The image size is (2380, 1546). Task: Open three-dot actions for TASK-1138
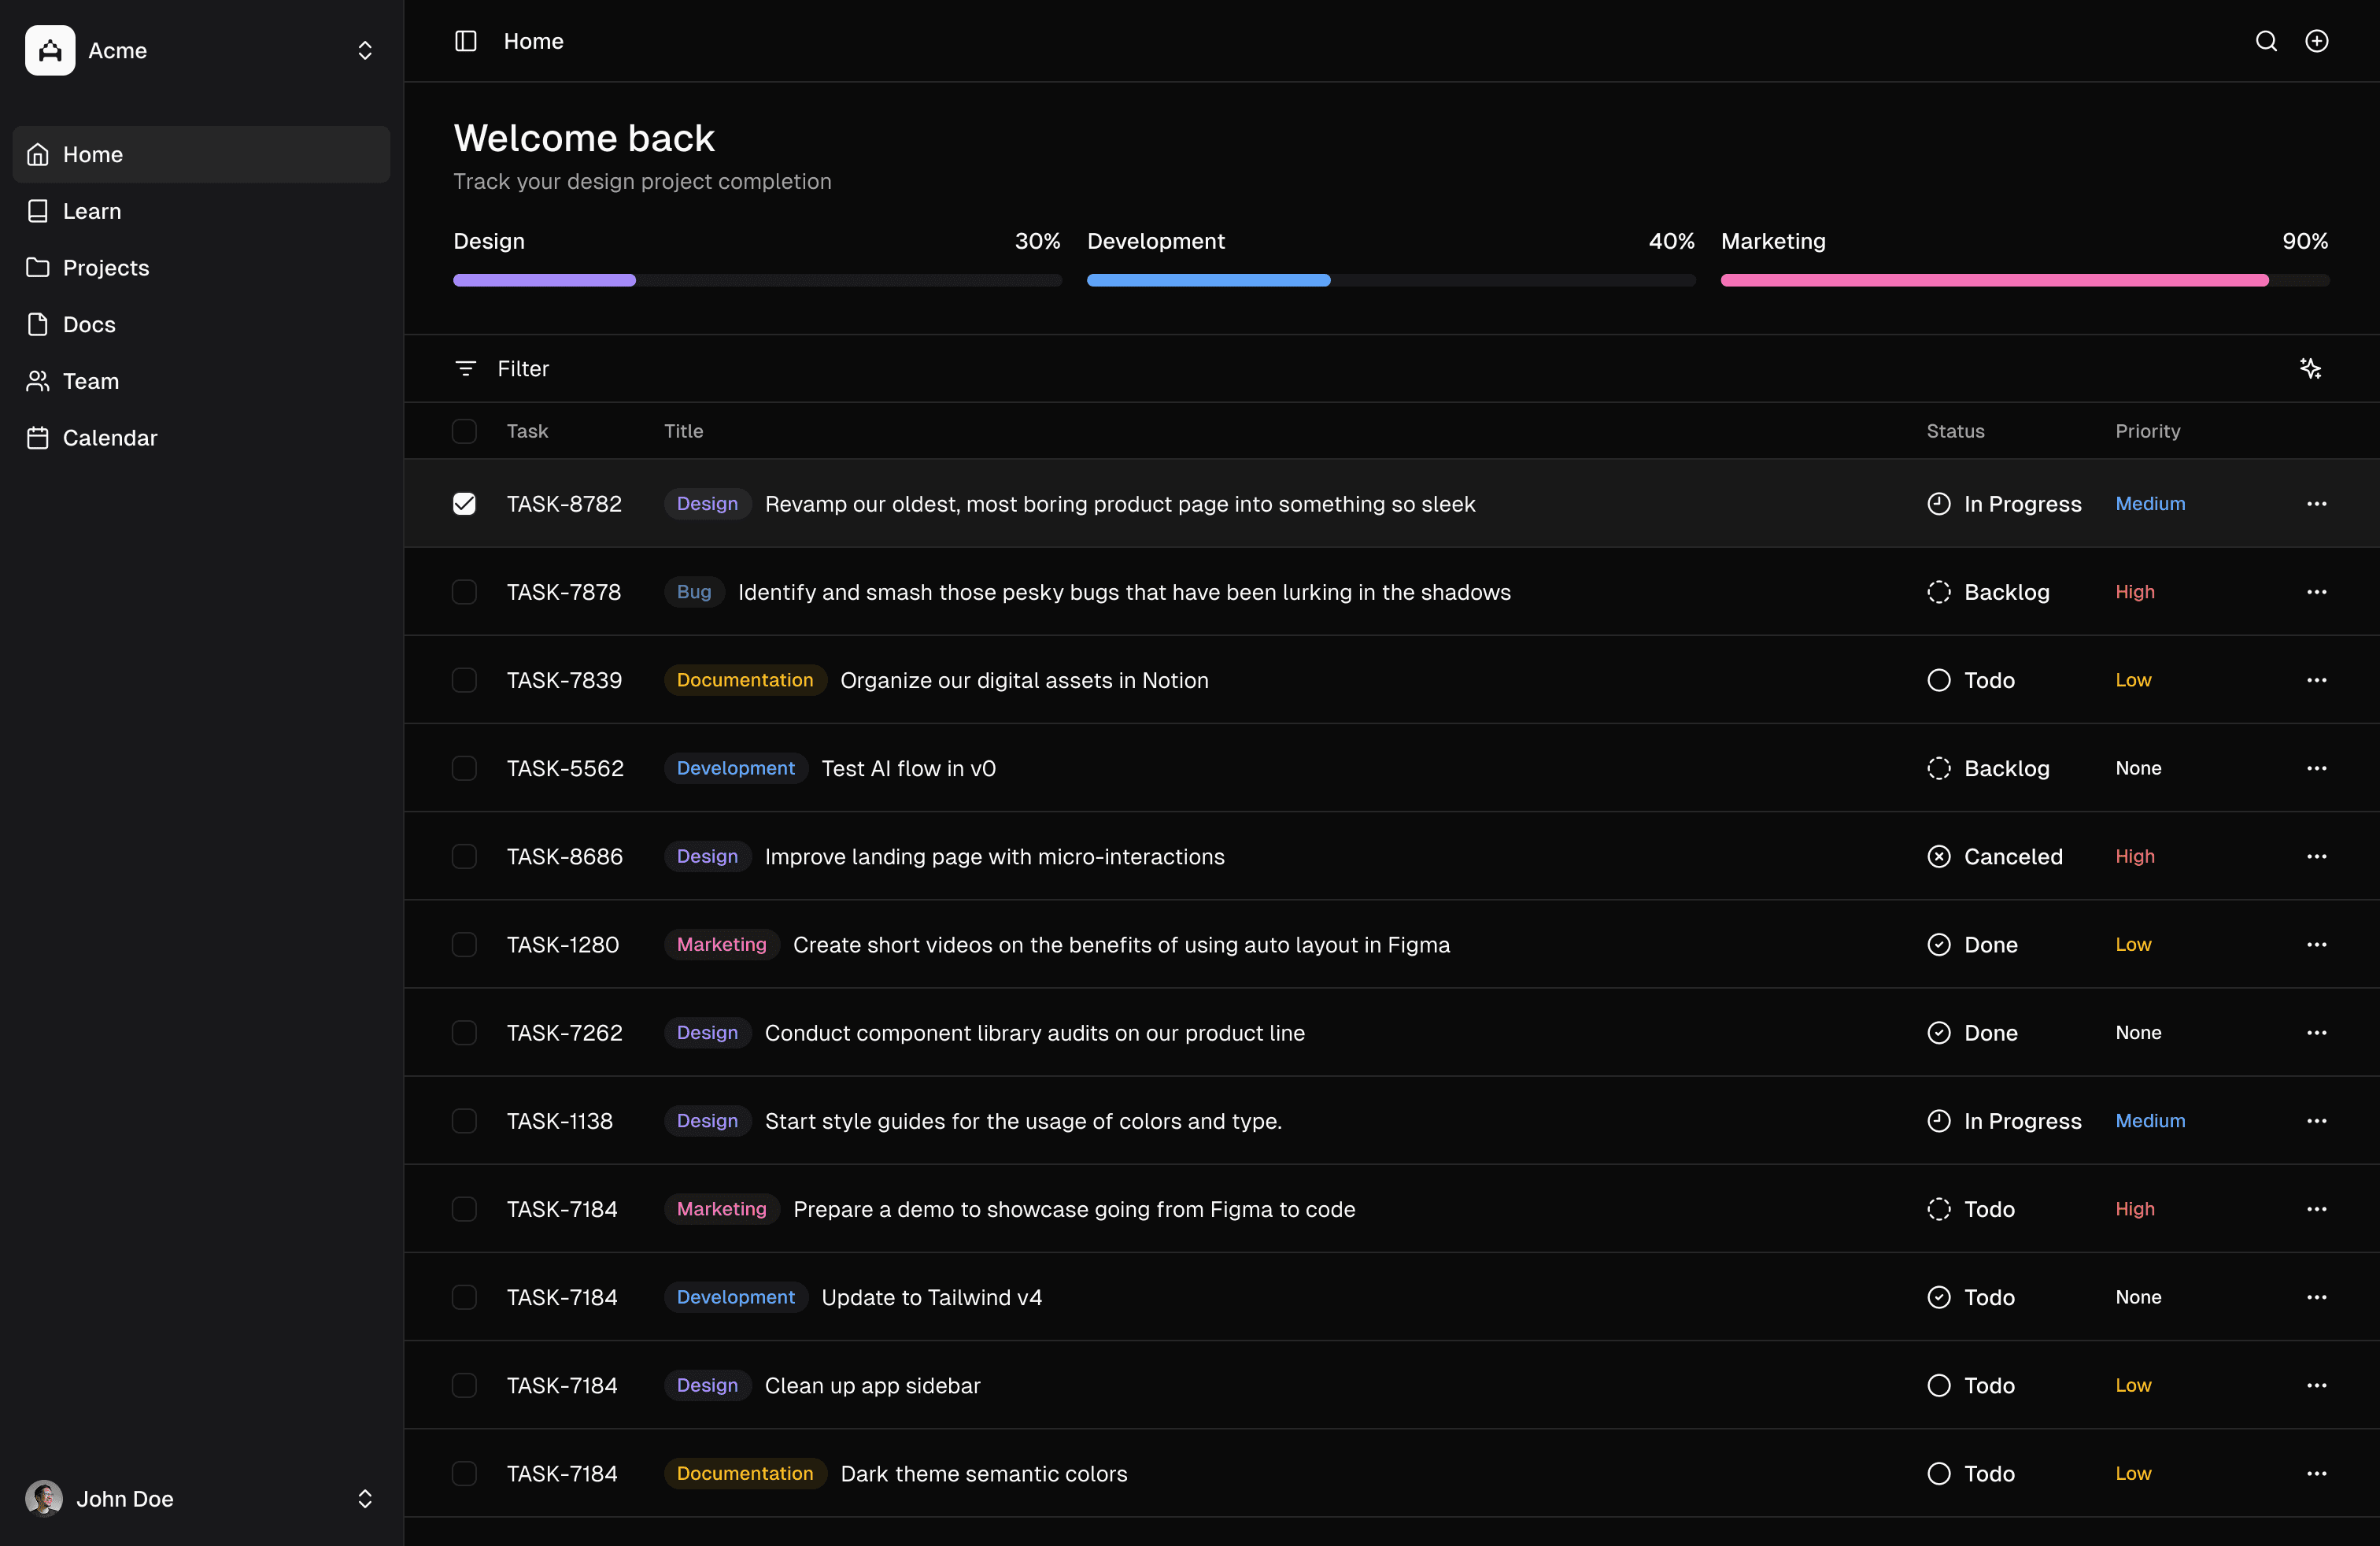[2316, 1121]
